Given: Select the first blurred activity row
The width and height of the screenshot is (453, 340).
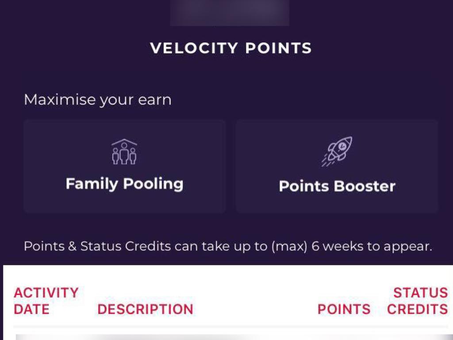Looking at the screenshot, I should 234,337.
